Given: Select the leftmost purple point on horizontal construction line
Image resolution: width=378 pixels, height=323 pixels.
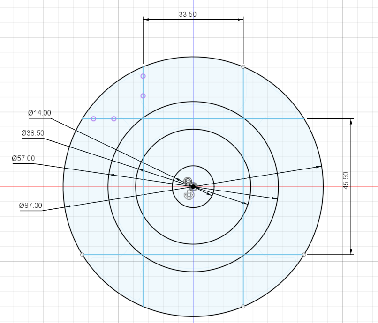Looking at the screenshot, I should (92, 118).
